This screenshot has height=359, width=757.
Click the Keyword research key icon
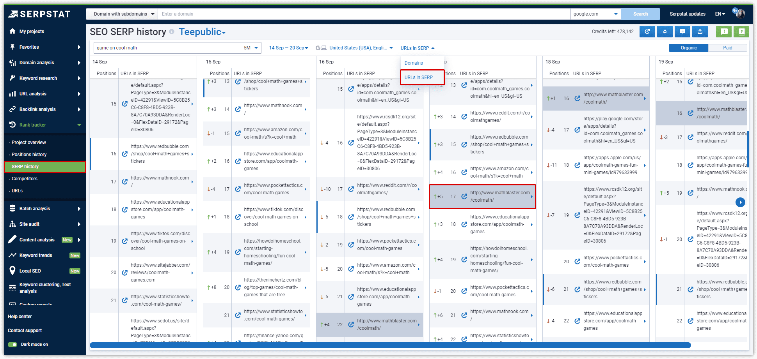[12, 78]
